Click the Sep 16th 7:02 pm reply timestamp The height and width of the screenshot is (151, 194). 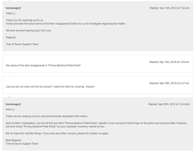[169, 8]
